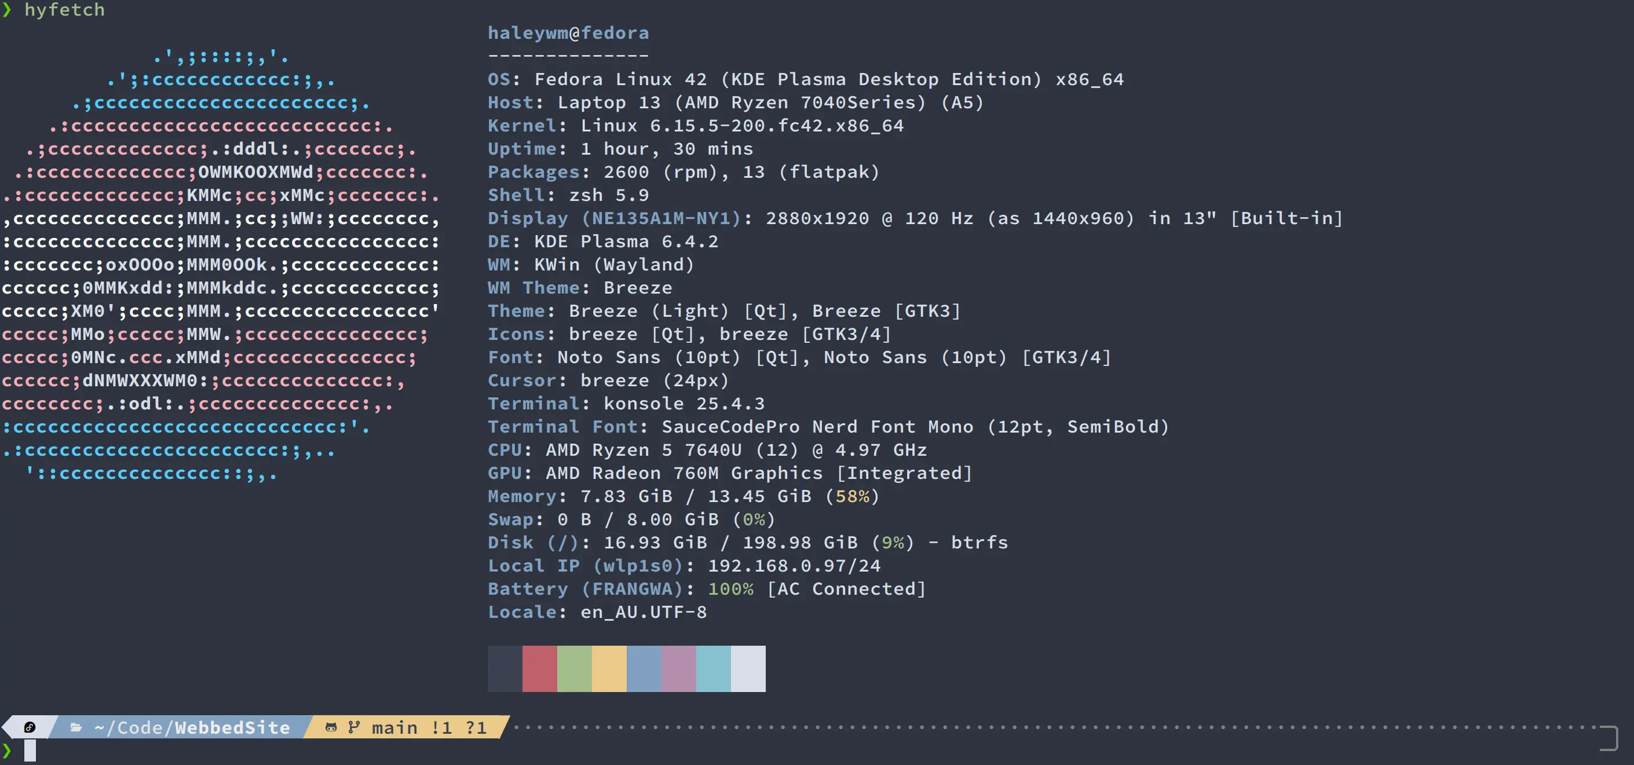Select the hyfetch command text
This screenshot has height=765, width=1634.
point(64,9)
